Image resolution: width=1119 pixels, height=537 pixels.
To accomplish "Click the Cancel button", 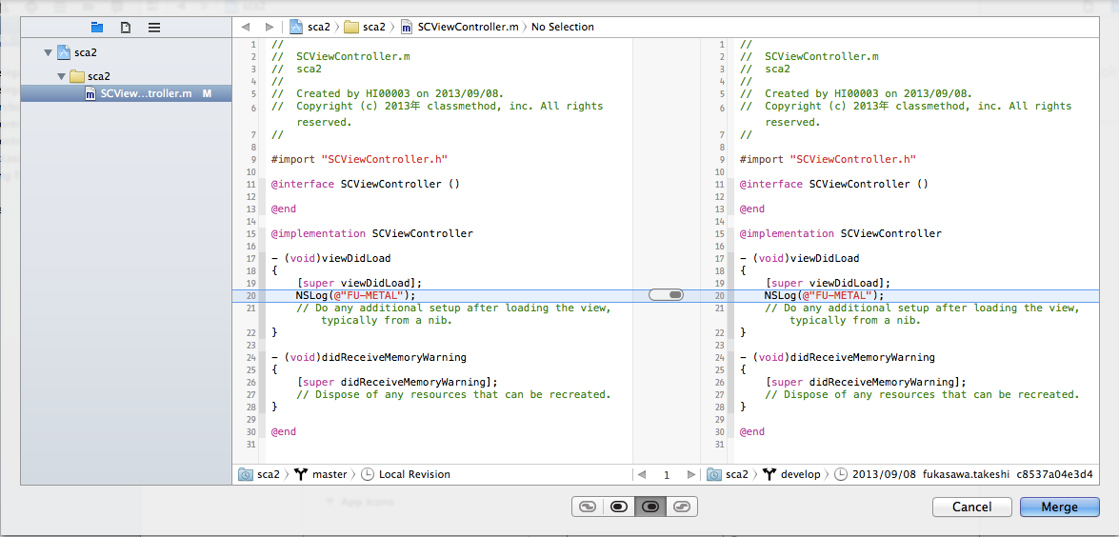I will click(x=972, y=507).
